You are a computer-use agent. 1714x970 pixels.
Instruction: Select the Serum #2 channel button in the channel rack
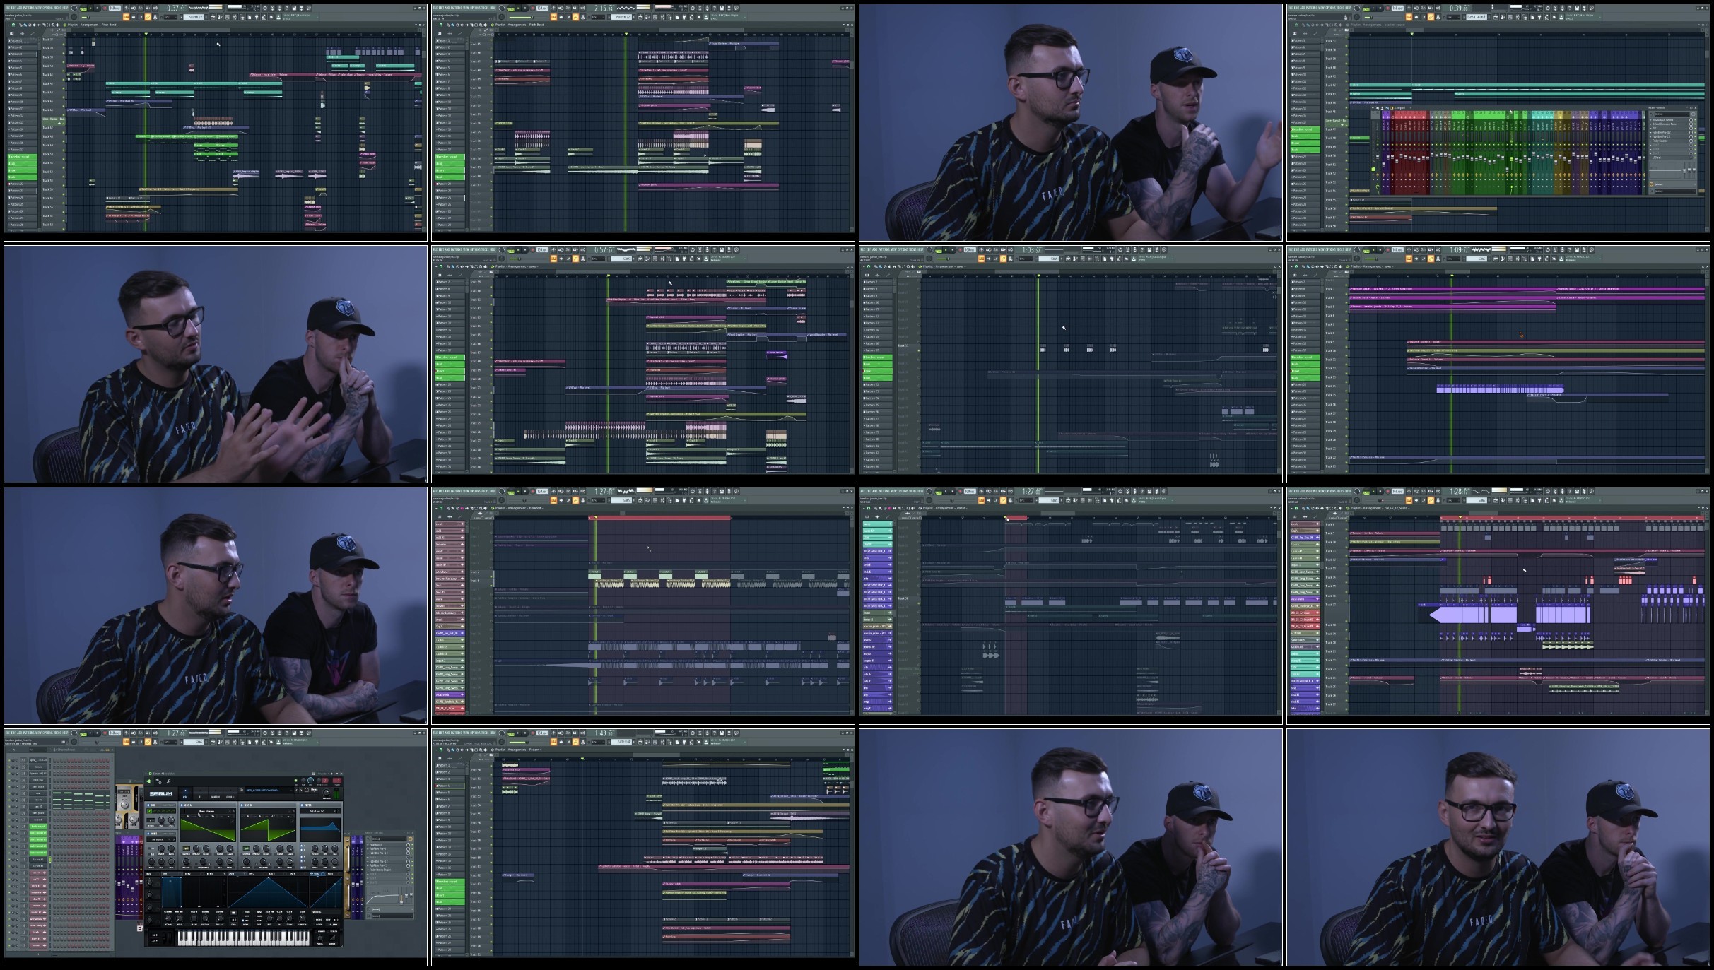point(38,859)
